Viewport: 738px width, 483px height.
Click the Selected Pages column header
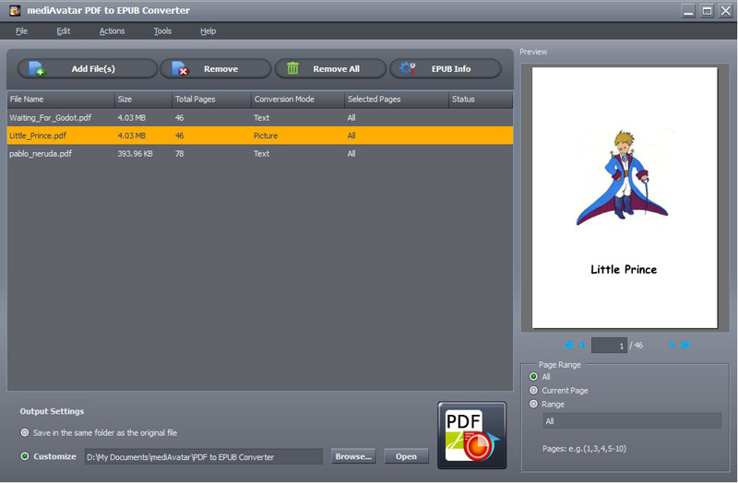pos(397,100)
